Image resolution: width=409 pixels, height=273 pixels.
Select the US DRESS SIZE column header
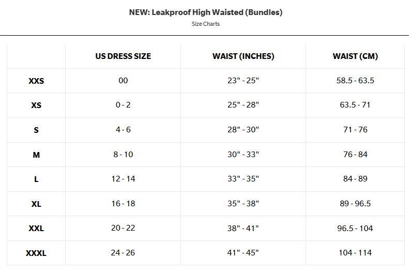point(123,56)
